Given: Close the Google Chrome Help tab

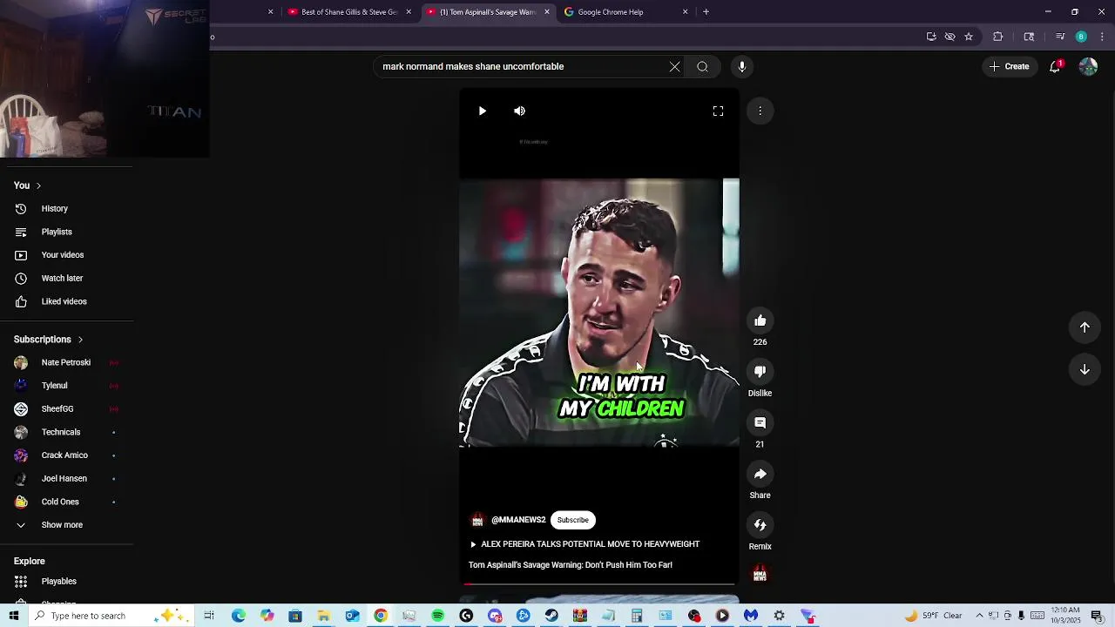Looking at the screenshot, I should tap(685, 12).
